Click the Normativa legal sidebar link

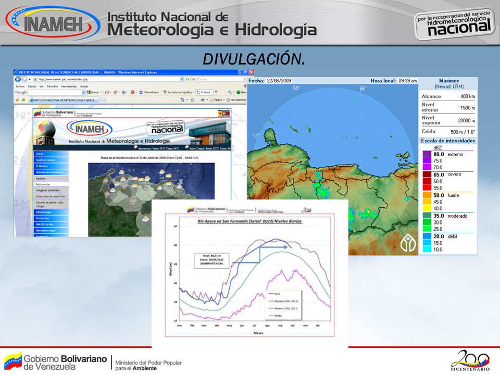click(51, 231)
